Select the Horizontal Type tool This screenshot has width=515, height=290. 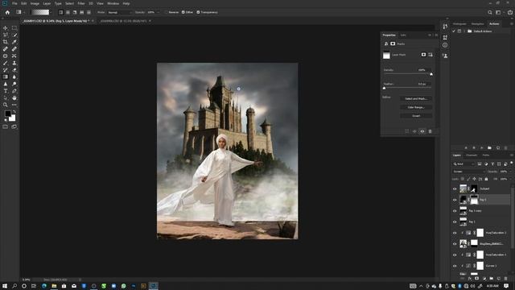(6, 91)
